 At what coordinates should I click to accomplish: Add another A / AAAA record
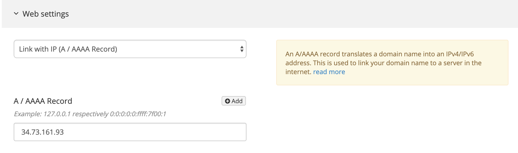coord(234,101)
